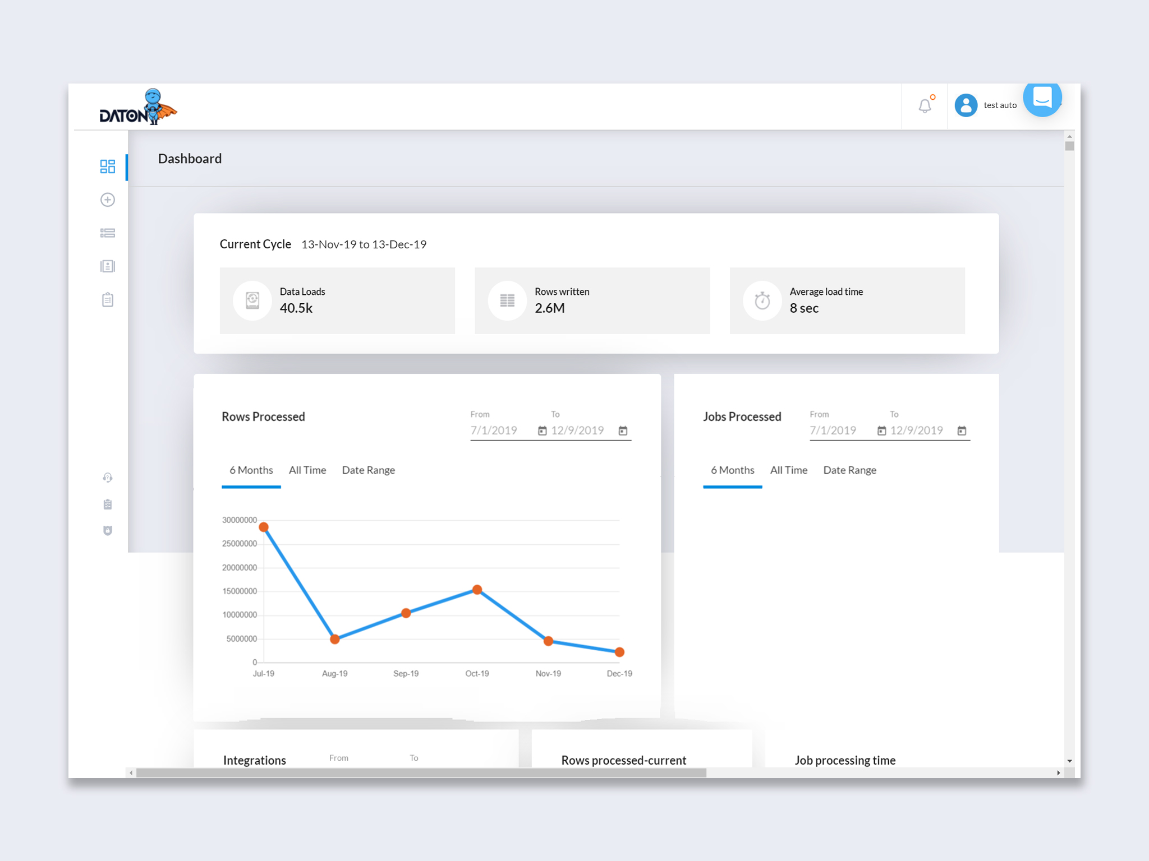The height and width of the screenshot is (861, 1149).
Task: Open the list view sidebar icon
Action: (x=107, y=233)
